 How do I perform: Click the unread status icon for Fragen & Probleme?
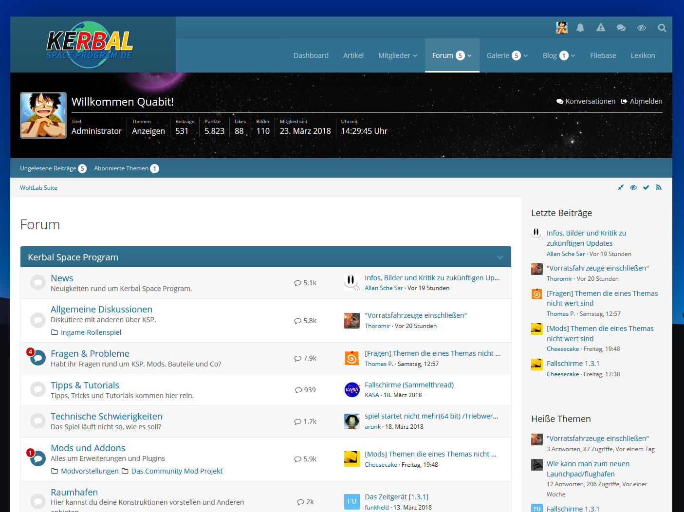(x=37, y=359)
